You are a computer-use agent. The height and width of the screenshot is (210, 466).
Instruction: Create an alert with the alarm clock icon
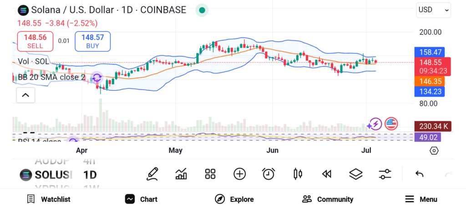268,174
